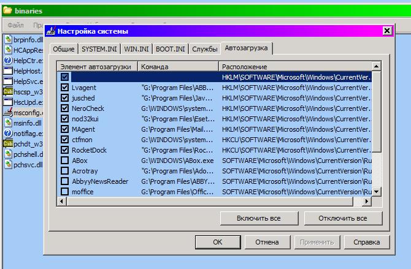The width and height of the screenshot is (411, 269).
Task: Click the HscUpd.exe file icon
Action: [x=8, y=102]
